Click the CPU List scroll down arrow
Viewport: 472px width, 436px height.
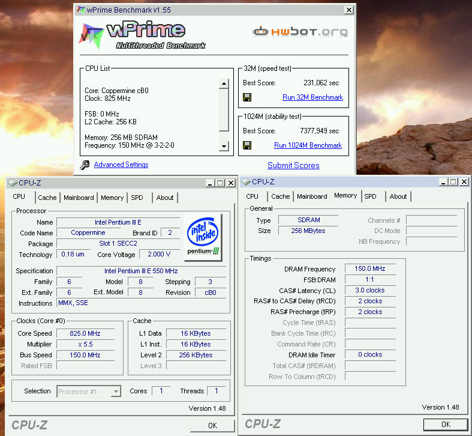[224, 147]
